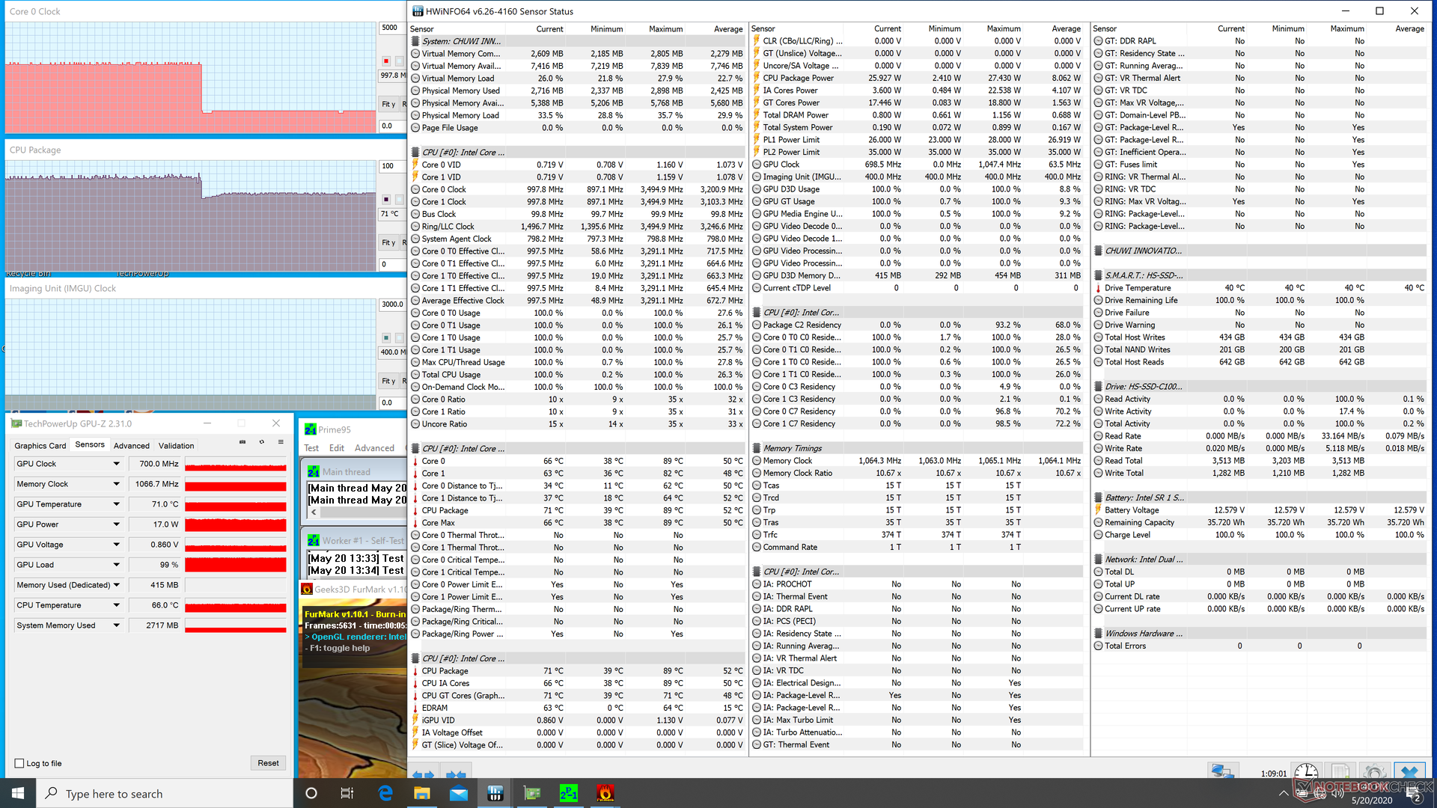Show hidden system tray icons

[x=1284, y=793]
